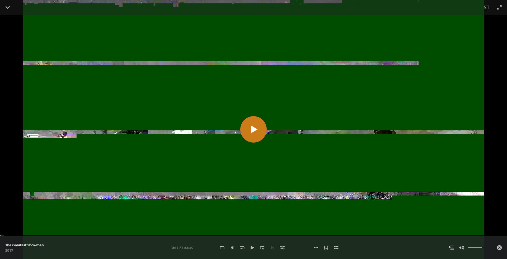This screenshot has height=259, width=507.
Task: Show chapter selection grid
Action: (336, 248)
